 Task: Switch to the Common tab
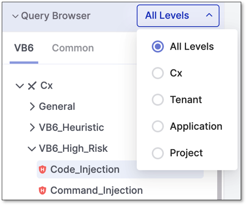(x=73, y=48)
